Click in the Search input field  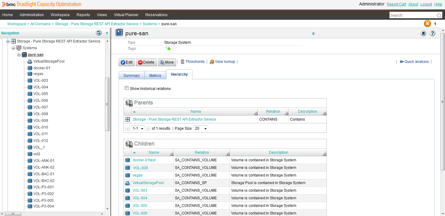pos(413,15)
